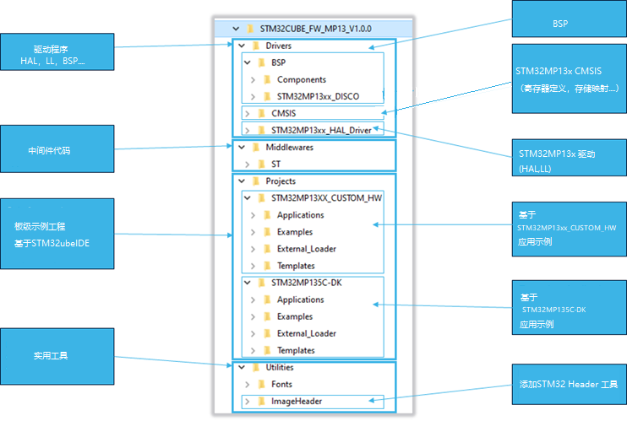Collapse the Drivers tree node
The width and height of the screenshot is (627, 421).
242,46
